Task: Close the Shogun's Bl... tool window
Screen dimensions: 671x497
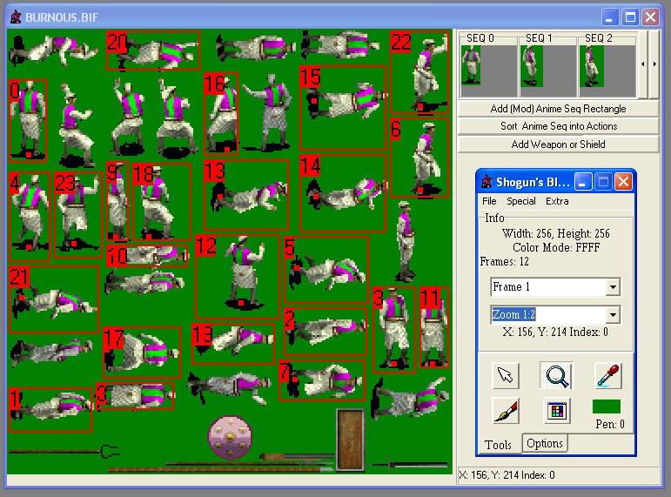Action: pyautogui.click(x=623, y=182)
